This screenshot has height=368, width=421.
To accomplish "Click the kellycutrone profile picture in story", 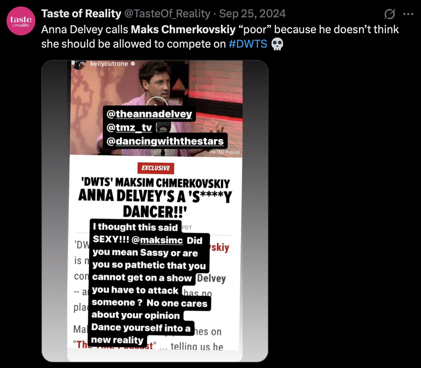I will click(x=79, y=64).
